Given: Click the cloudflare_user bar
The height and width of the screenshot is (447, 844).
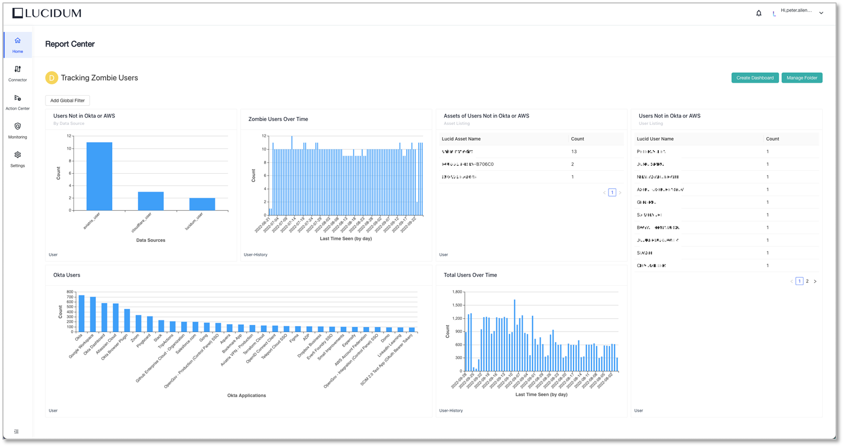Looking at the screenshot, I should coord(151,201).
